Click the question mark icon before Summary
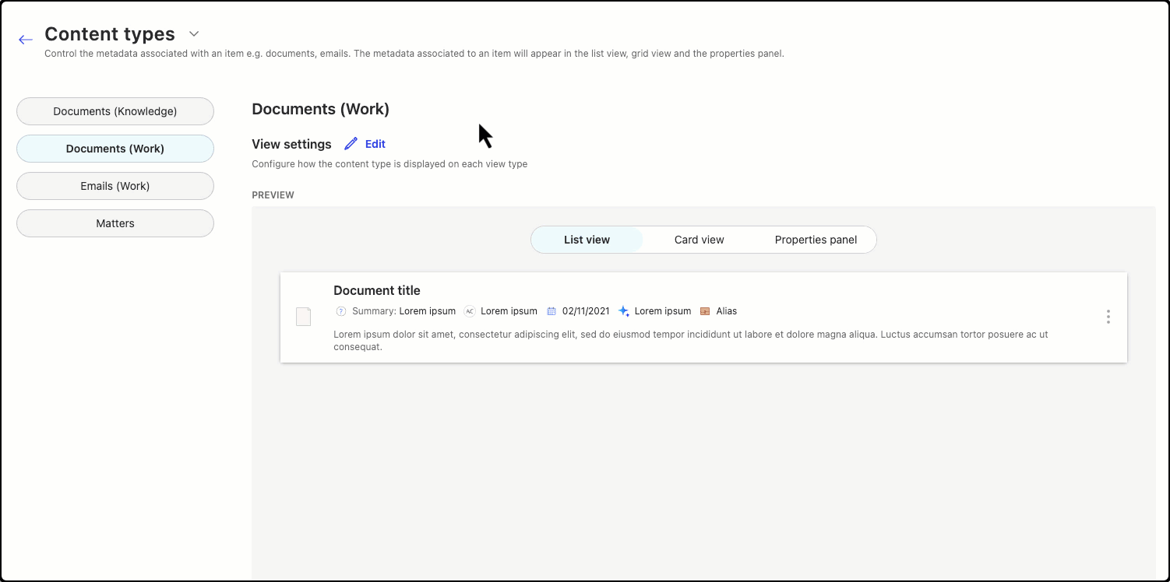This screenshot has height=582, width=1170. tap(340, 310)
